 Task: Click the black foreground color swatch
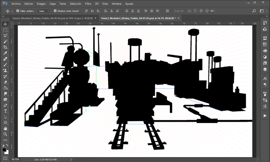tap(4, 150)
